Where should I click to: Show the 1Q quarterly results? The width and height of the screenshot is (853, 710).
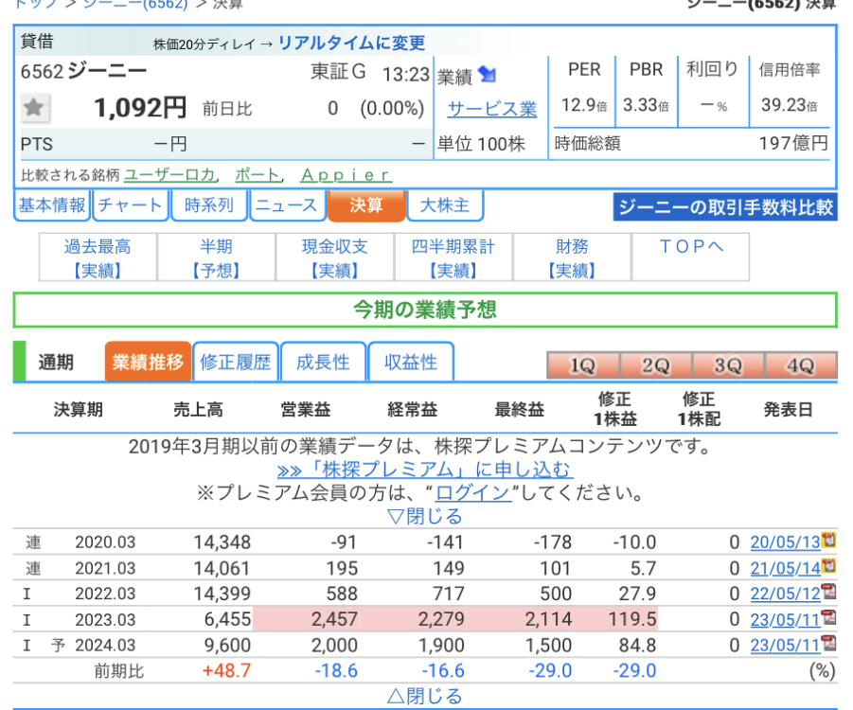(x=583, y=365)
